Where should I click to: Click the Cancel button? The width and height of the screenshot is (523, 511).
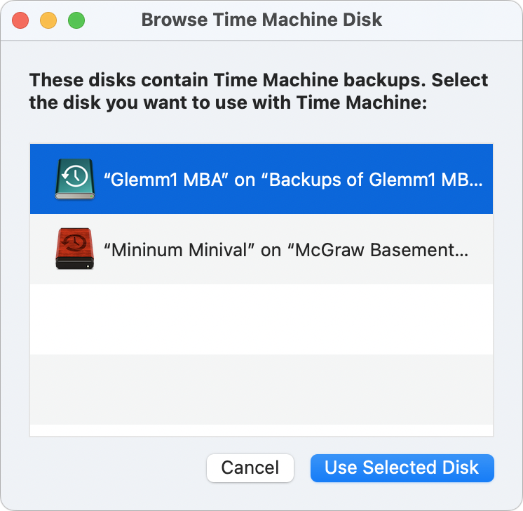[x=250, y=467]
